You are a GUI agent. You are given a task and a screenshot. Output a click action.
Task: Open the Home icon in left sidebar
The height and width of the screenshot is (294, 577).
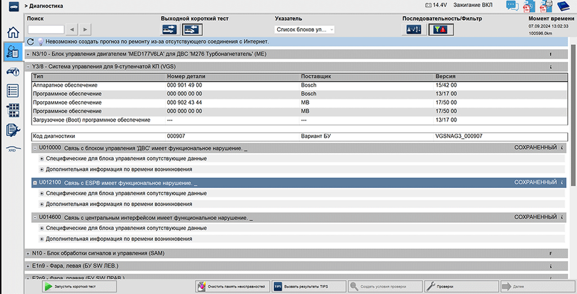click(12, 33)
